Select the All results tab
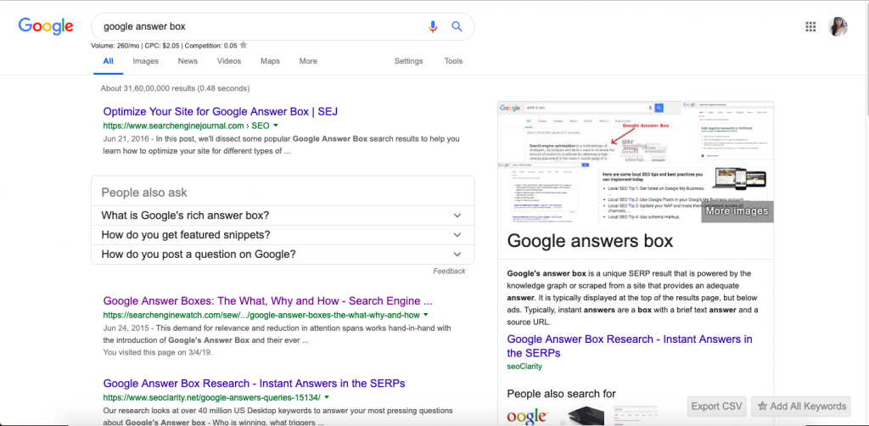The width and height of the screenshot is (869, 426). (108, 61)
